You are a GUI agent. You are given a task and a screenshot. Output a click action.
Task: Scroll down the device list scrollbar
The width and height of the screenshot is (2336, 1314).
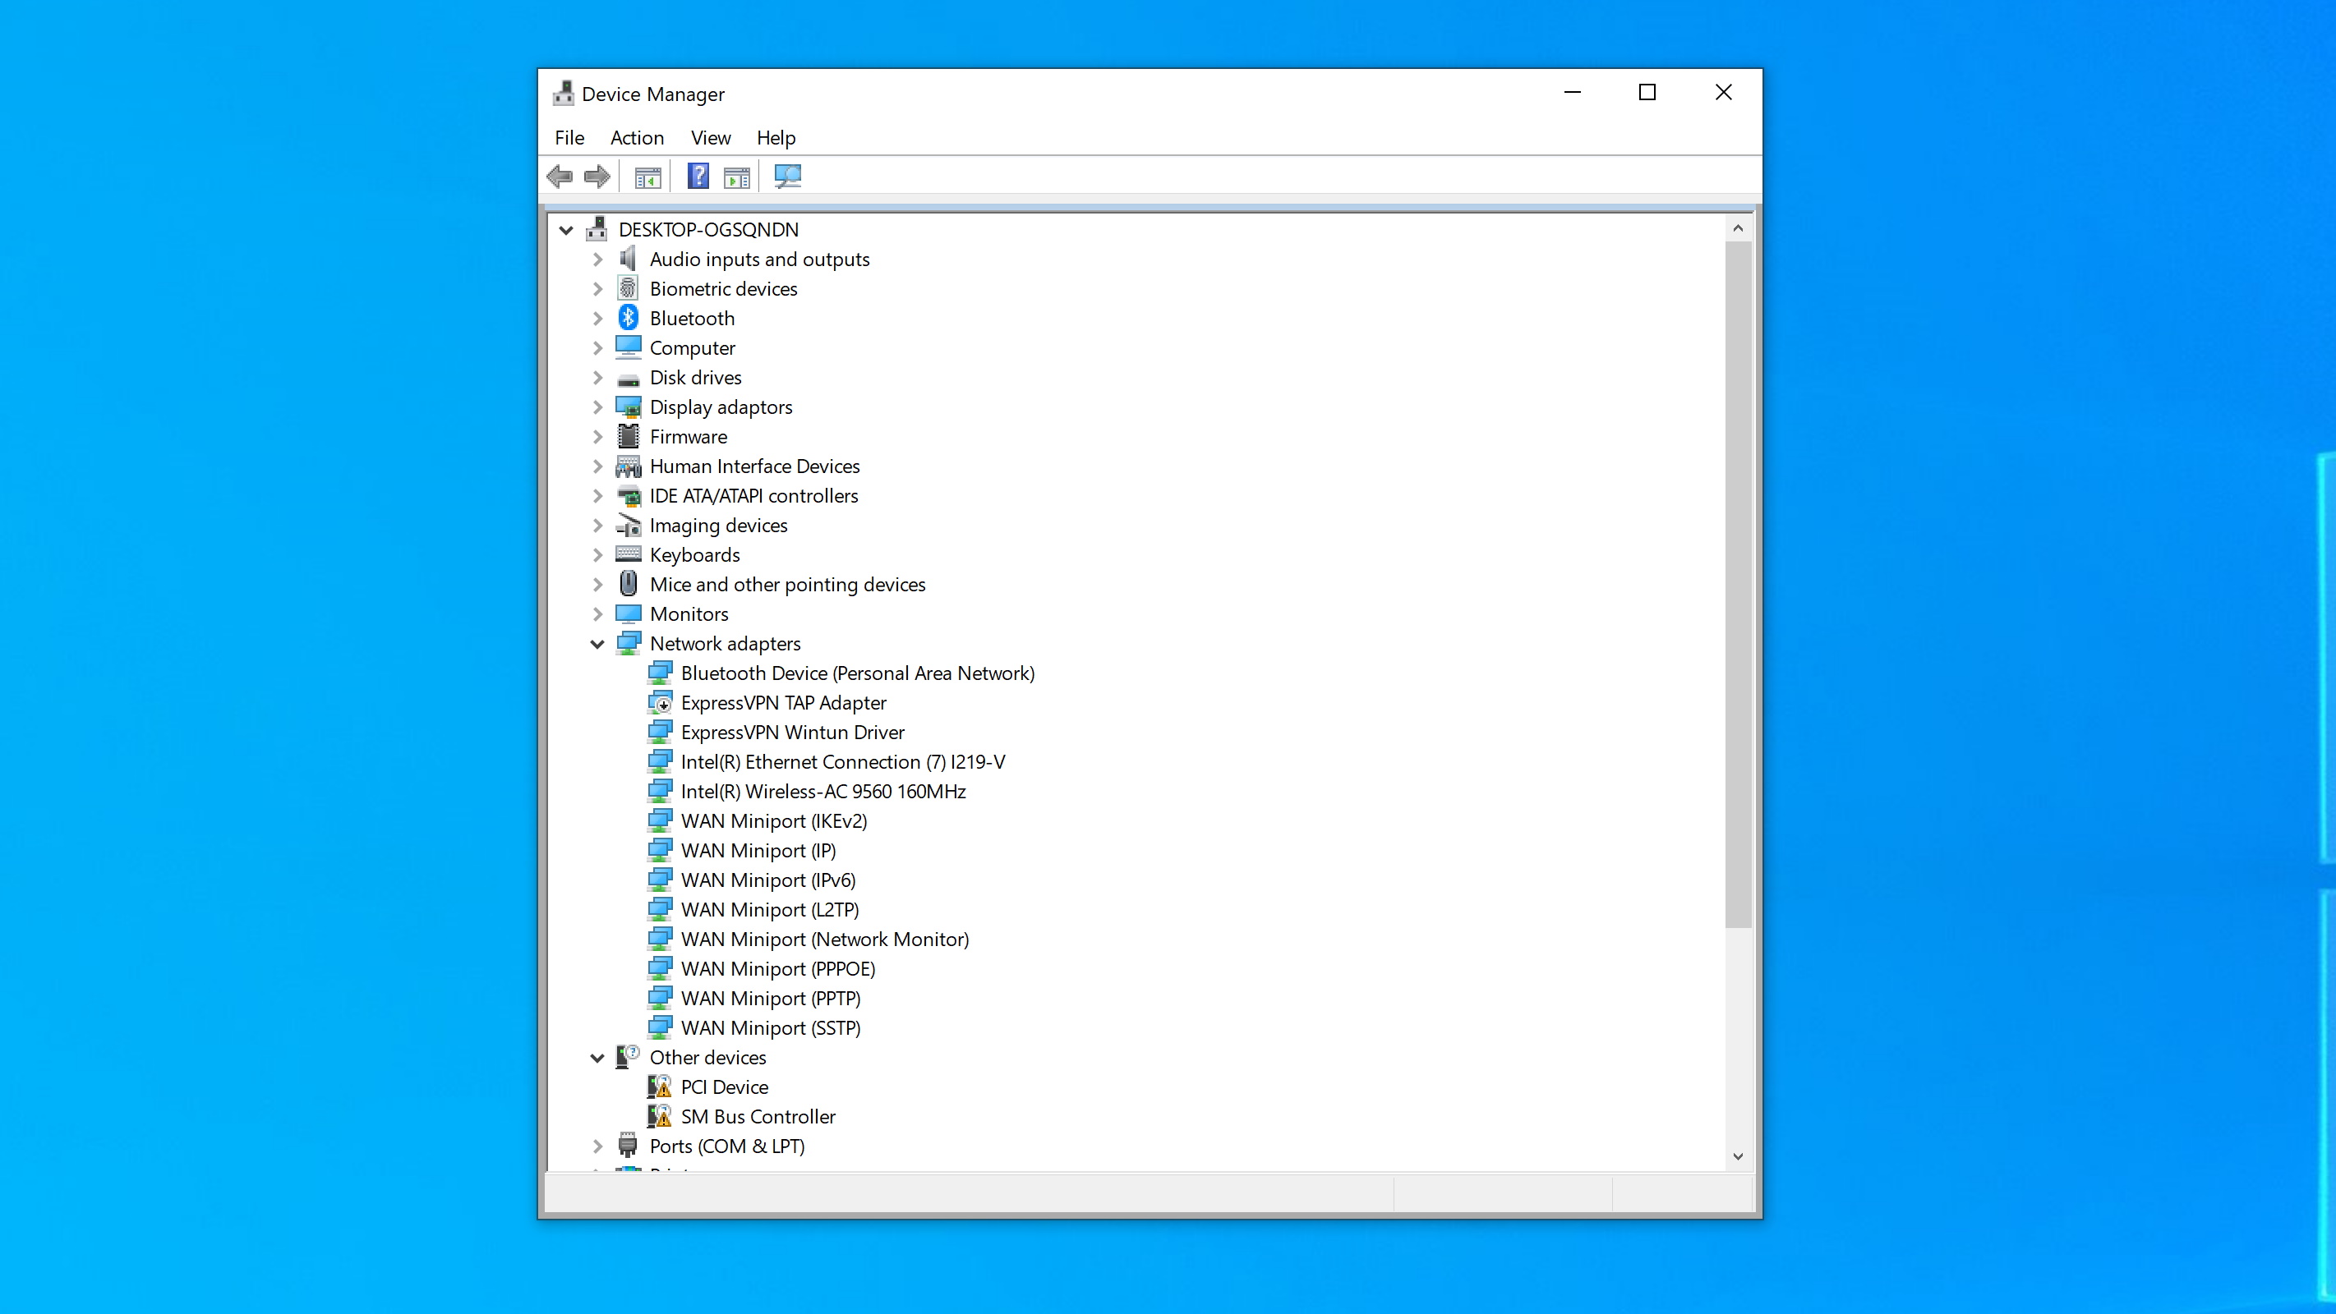pyautogui.click(x=1738, y=1155)
